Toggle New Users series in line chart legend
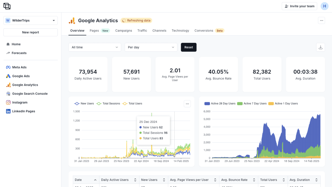Screen dimensions: 332x187 [x=84, y=104]
